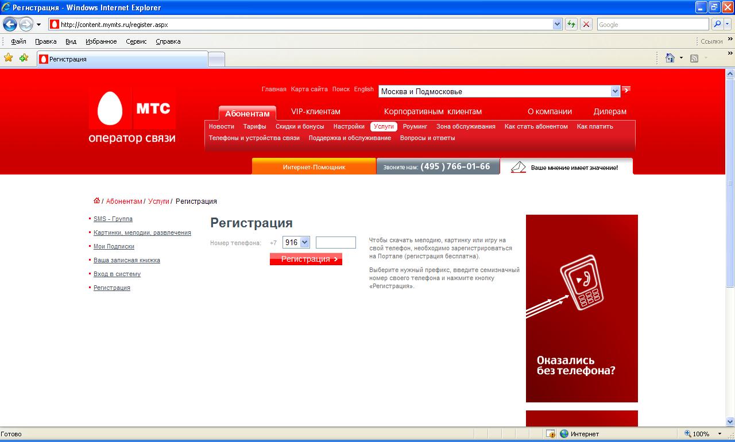
Task: Click the orange Интернет-Помощник button
Action: pyautogui.click(x=314, y=166)
